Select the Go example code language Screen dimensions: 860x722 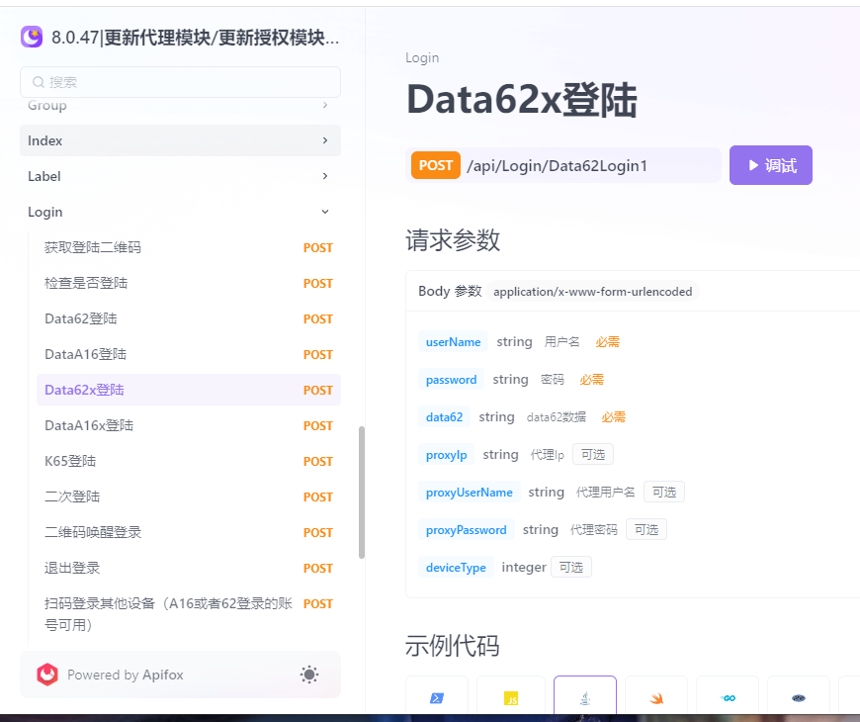728,697
